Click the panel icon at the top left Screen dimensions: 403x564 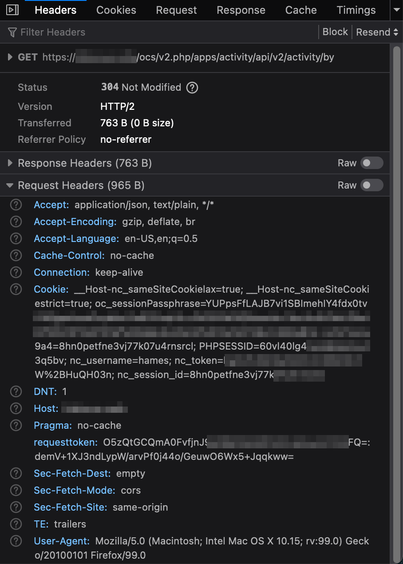click(x=12, y=10)
